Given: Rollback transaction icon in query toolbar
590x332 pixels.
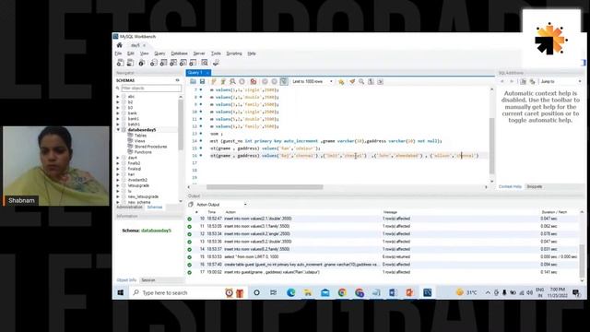Looking at the screenshot, I should click(x=275, y=82).
